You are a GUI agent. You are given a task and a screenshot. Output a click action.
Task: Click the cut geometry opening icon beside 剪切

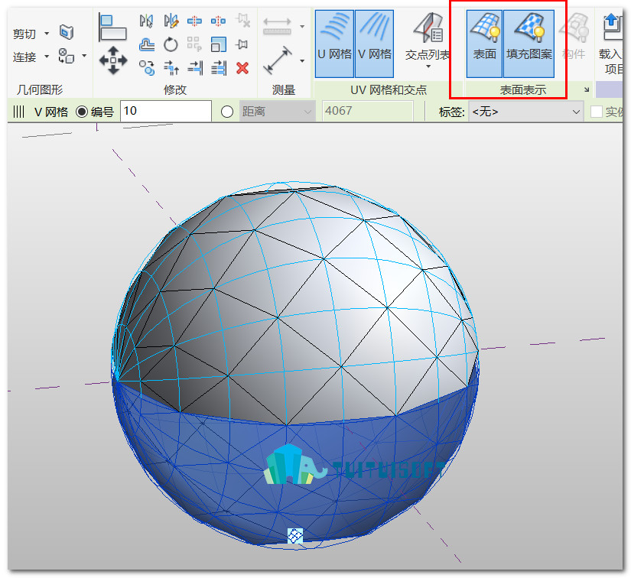(x=66, y=32)
